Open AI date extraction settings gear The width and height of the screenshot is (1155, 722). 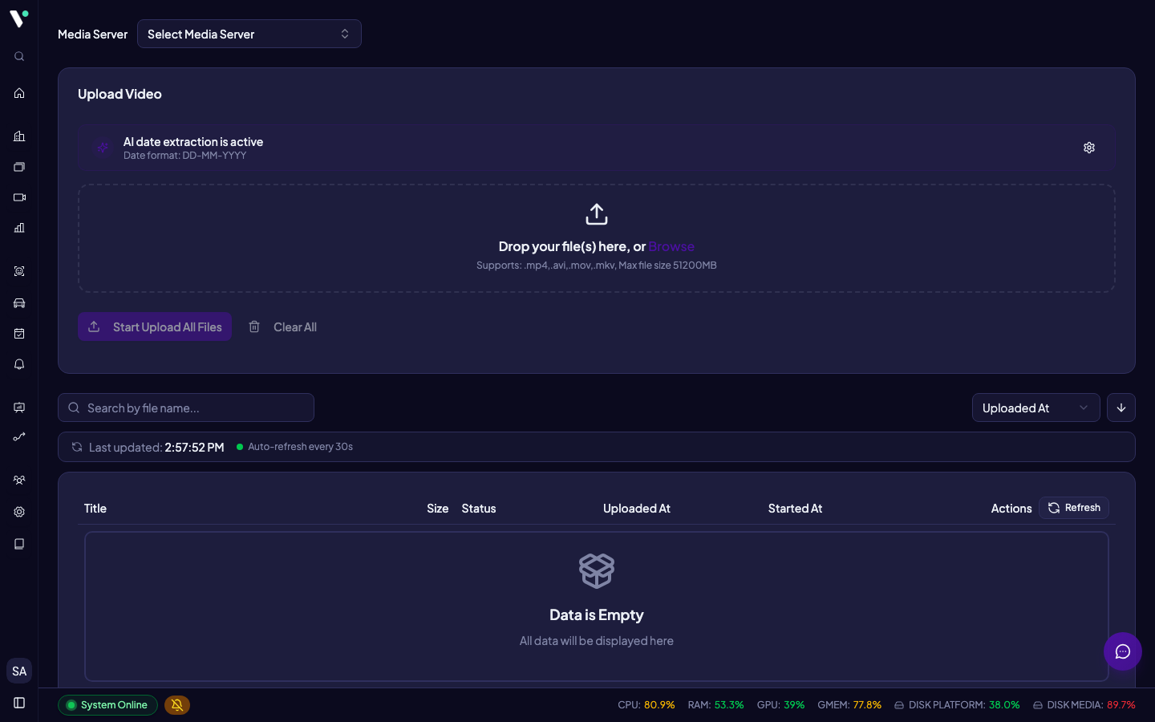(1089, 148)
